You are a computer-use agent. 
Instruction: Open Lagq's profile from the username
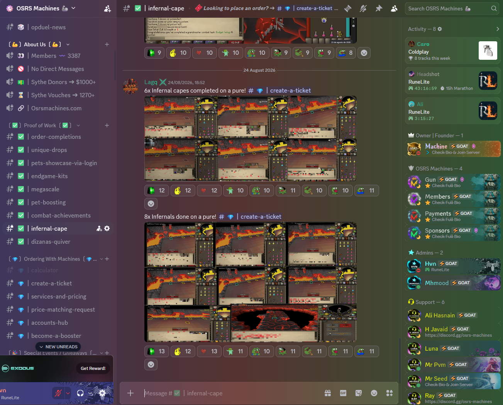pos(151,82)
